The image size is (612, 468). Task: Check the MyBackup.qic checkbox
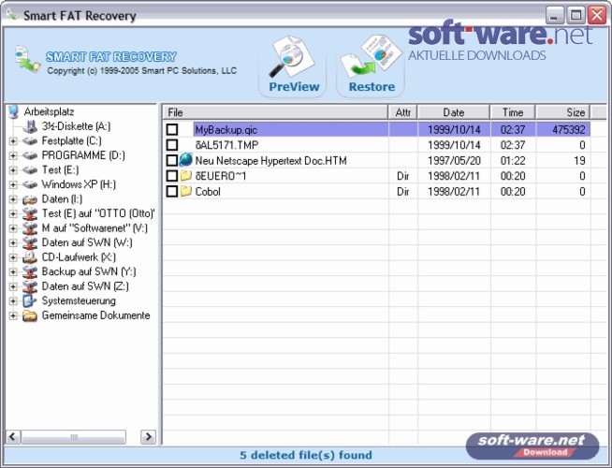click(x=172, y=129)
